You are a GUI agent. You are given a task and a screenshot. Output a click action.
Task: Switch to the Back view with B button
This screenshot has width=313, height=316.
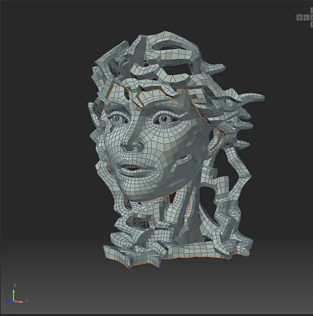point(300,17)
